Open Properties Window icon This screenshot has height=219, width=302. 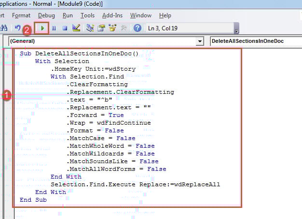point(101,28)
